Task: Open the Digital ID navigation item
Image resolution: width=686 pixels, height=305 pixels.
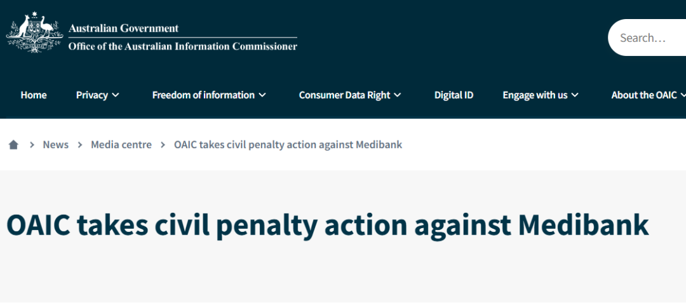Action: 454,95
